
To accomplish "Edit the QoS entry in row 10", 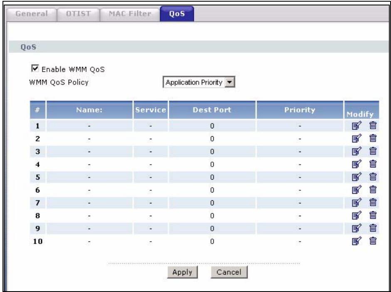I will point(357,241).
